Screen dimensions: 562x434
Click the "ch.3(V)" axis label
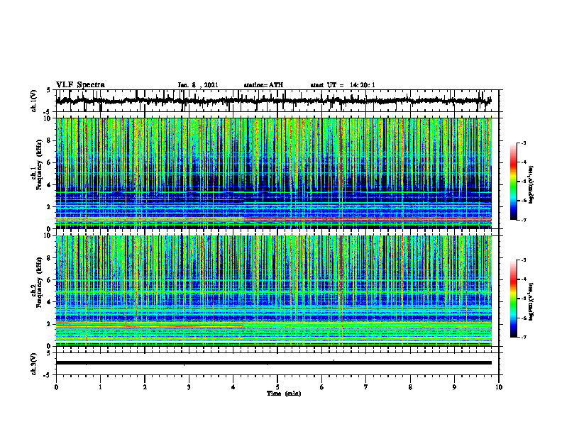pos(34,365)
